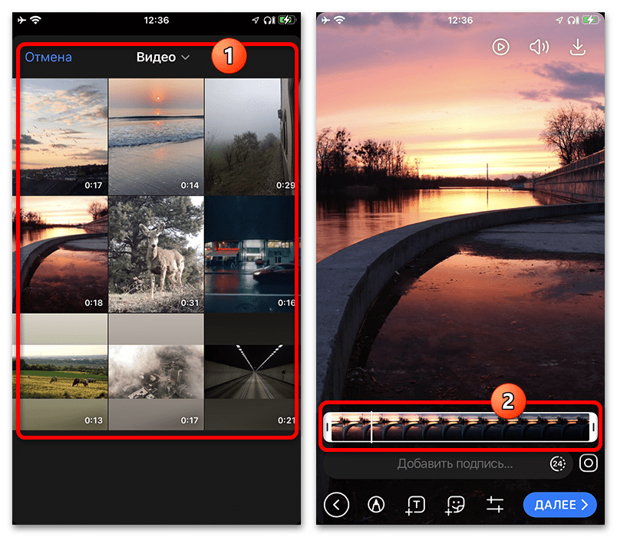Screen dimensions: 617x537
Task: Pick the grazing field video 0:13
Action: (60, 372)
